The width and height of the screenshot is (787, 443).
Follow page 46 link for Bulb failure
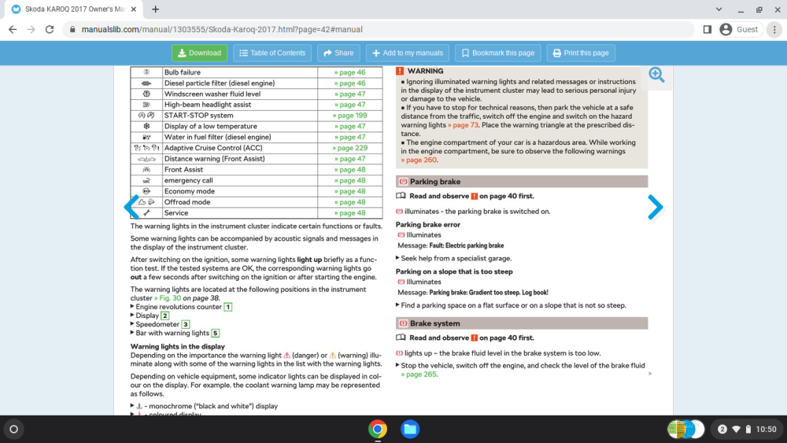pos(350,72)
